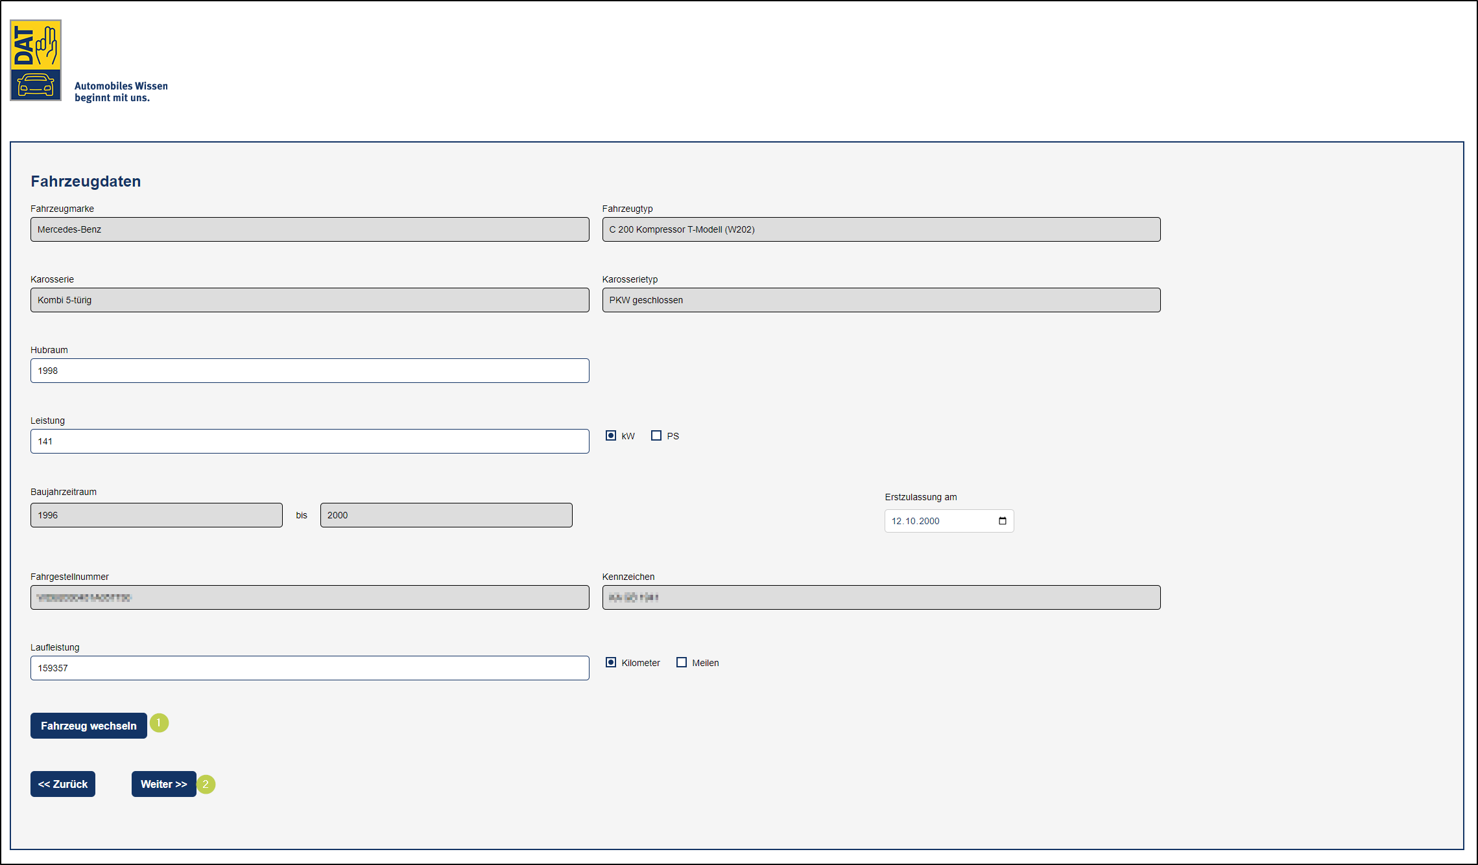Choose Kilometer as mileage unit
The height and width of the screenshot is (865, 1478).
(x=611, y=662)
